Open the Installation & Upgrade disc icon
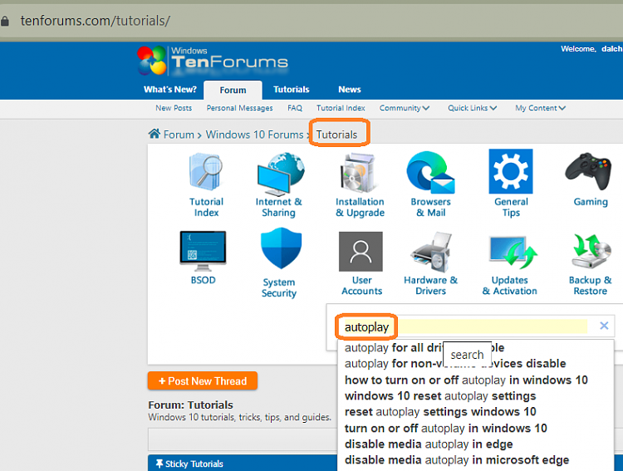The height and width of the screenshot is (471, 623). pos(359,173)
